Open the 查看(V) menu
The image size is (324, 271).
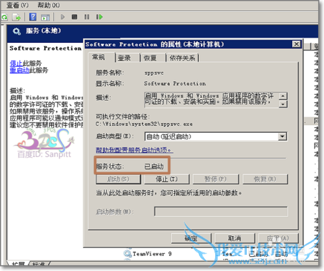tap(17, 5)
